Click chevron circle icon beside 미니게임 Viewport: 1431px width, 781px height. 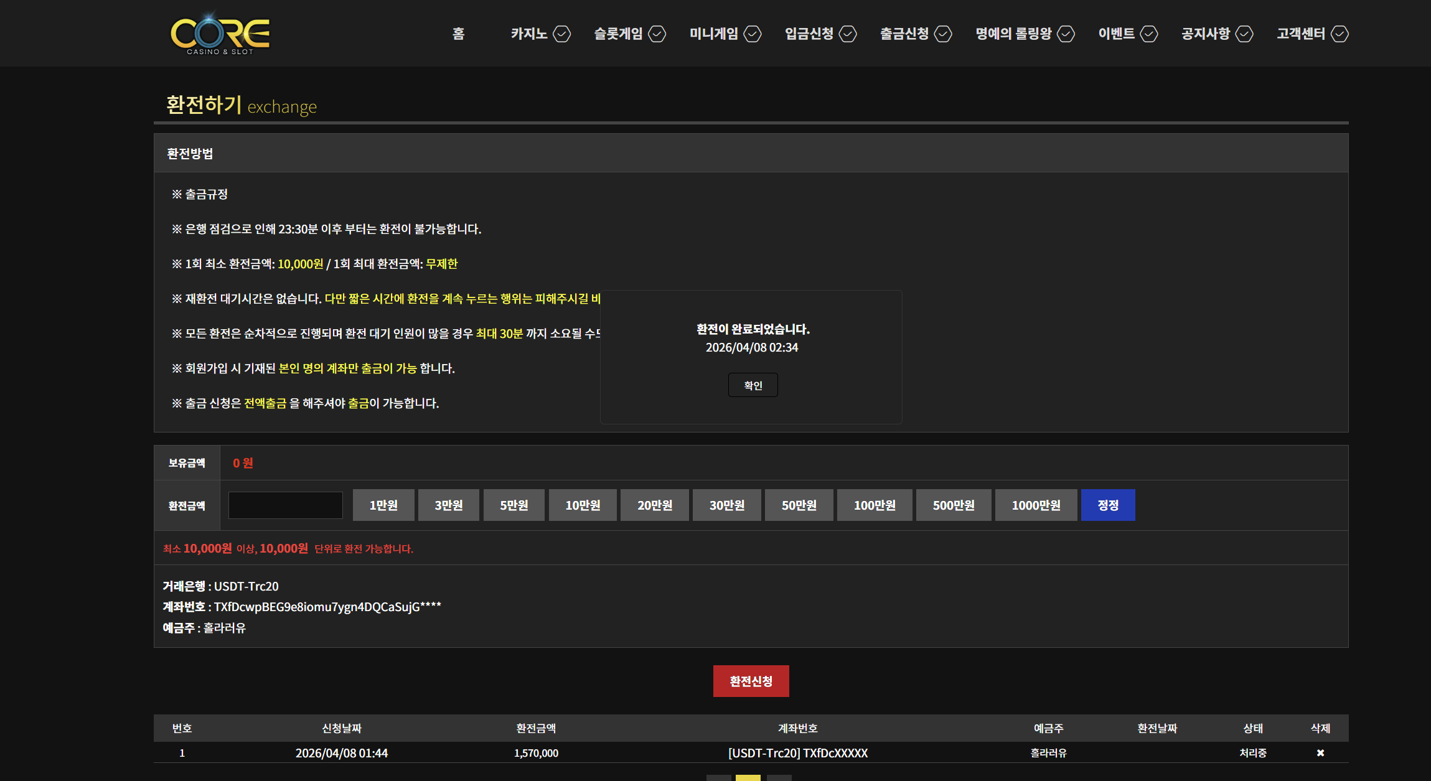click(x=753, y=34)
